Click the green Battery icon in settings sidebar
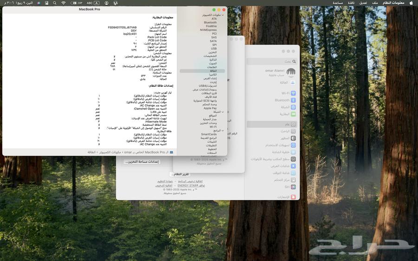Screen dimensions: 418x261 tap(293, 114)
